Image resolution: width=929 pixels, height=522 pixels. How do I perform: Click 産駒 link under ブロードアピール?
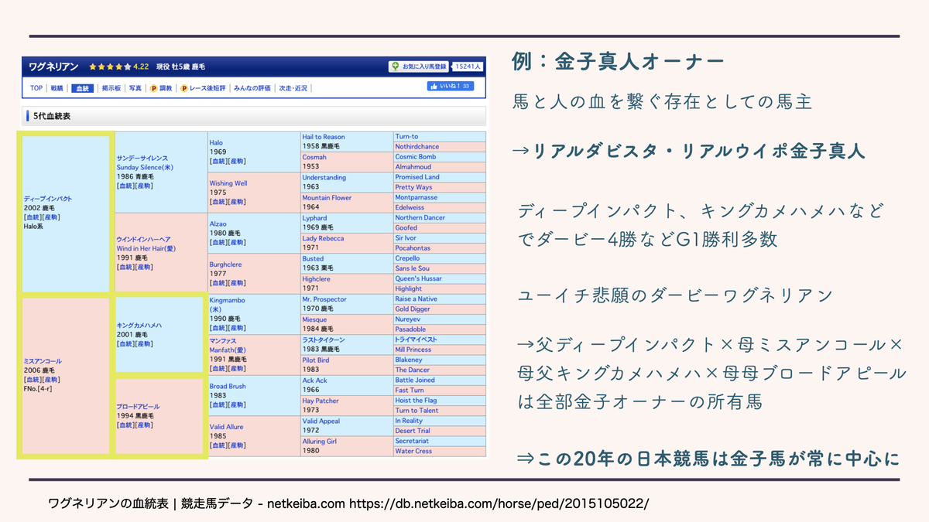144,425
